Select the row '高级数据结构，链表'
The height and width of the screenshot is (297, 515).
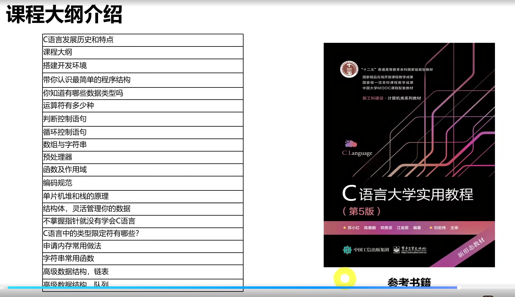[x=143, y=272]
